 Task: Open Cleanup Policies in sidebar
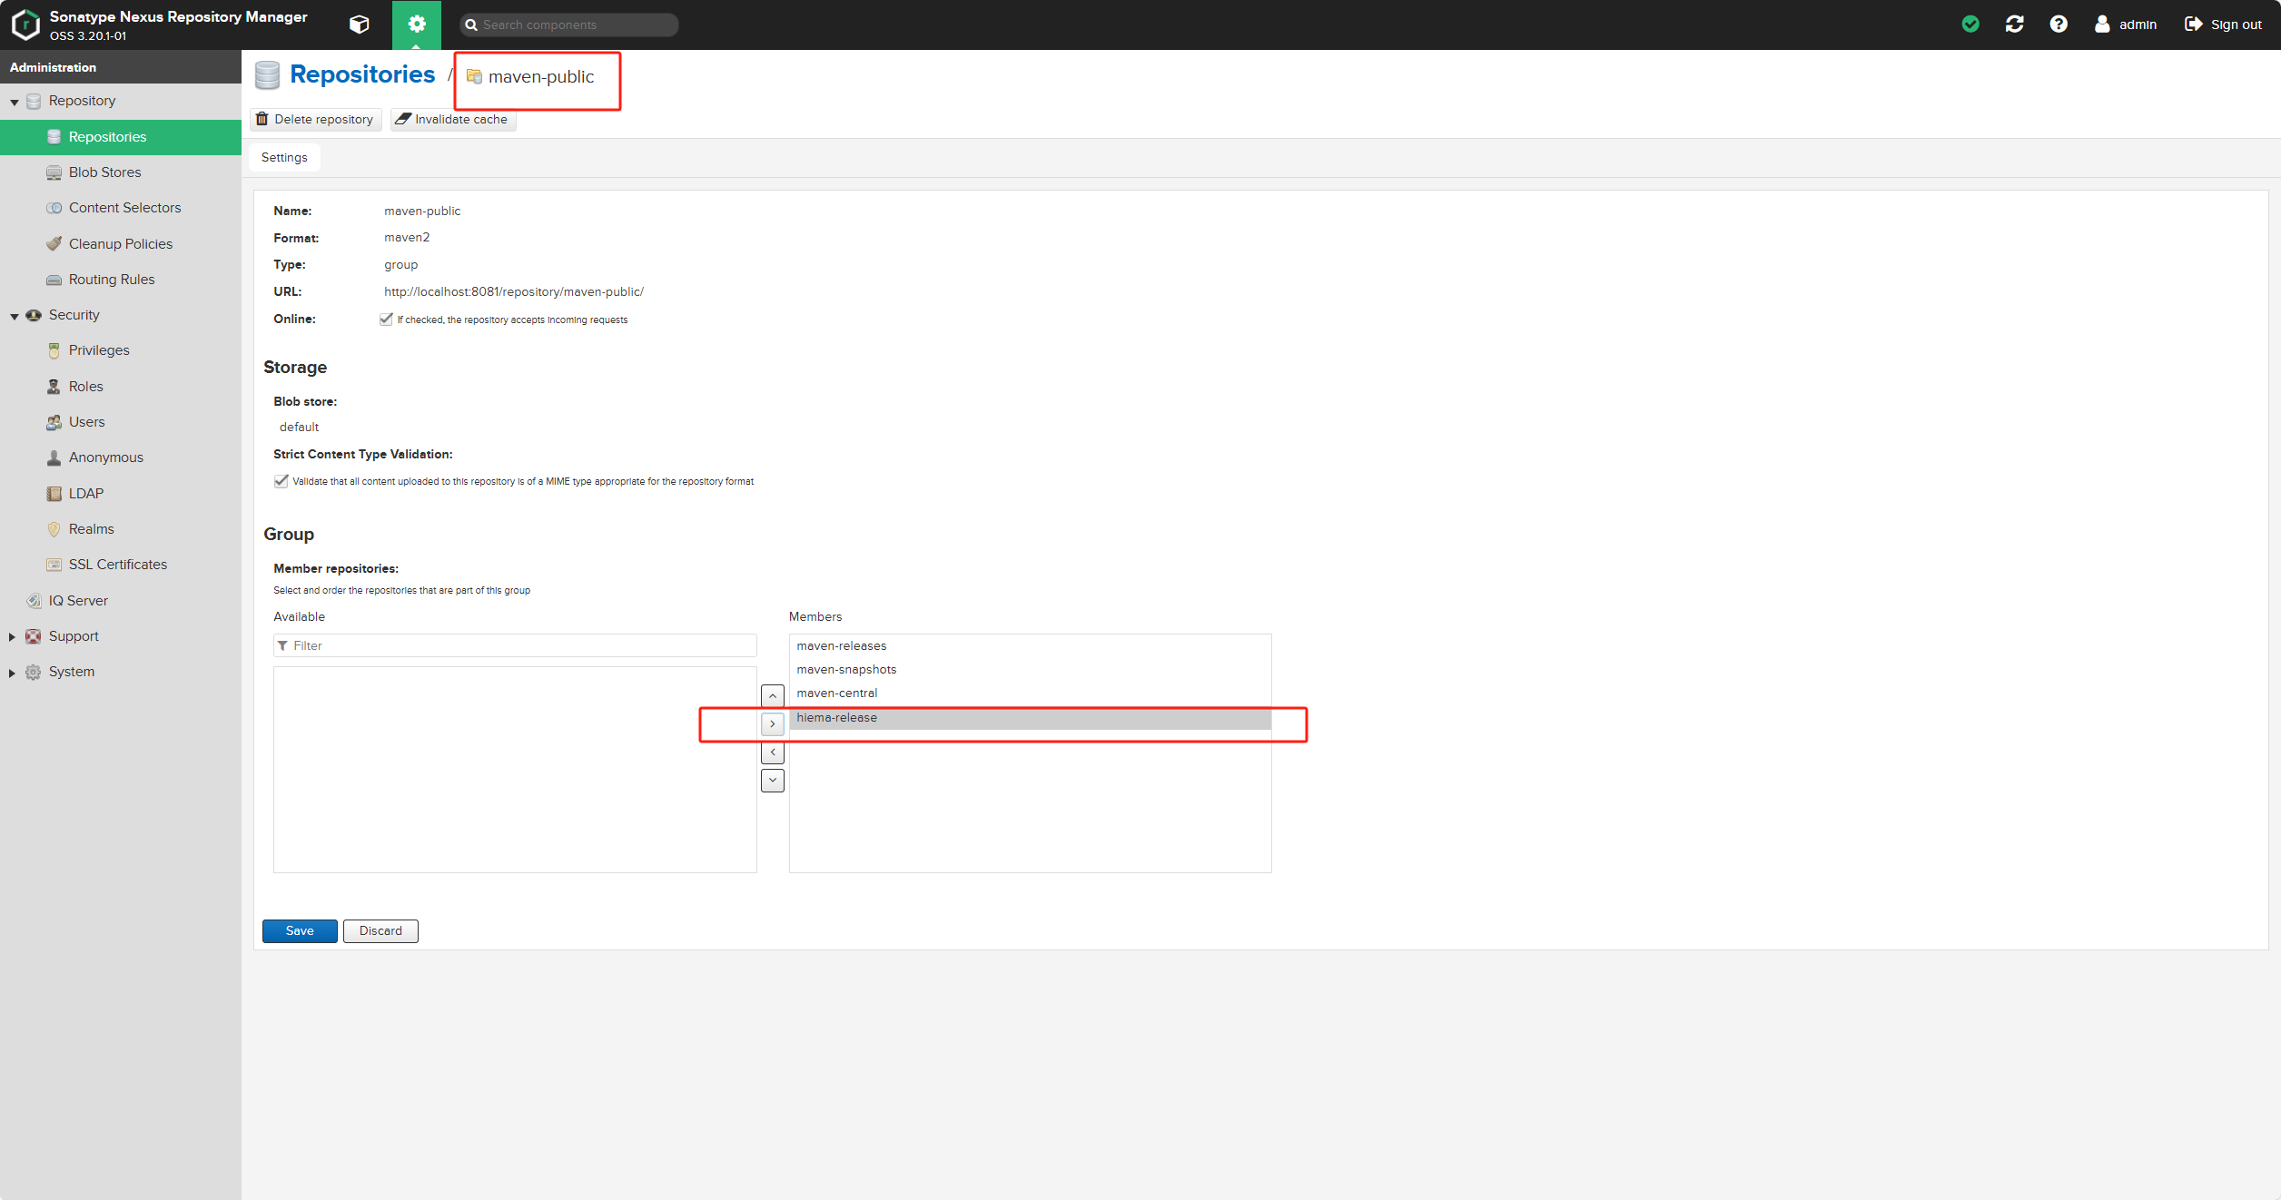(121, 244)
